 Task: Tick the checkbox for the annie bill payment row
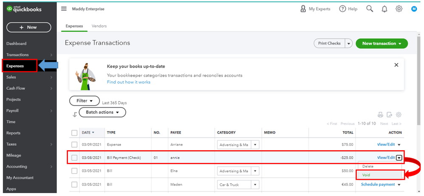pos(74,158)
